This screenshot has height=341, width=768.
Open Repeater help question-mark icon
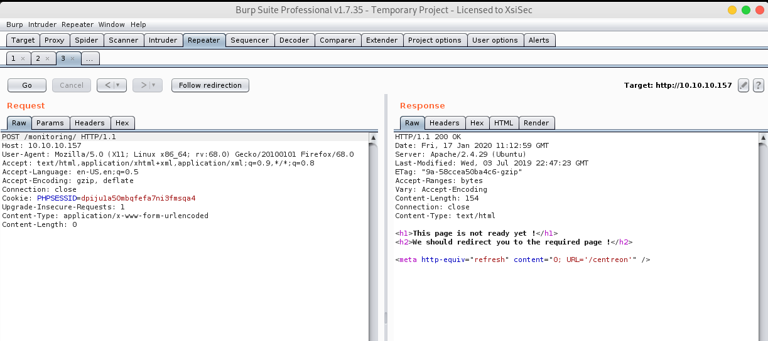coord(758,85)
